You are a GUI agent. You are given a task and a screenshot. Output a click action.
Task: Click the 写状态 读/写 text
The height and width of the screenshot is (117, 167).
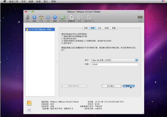(94, 104)
